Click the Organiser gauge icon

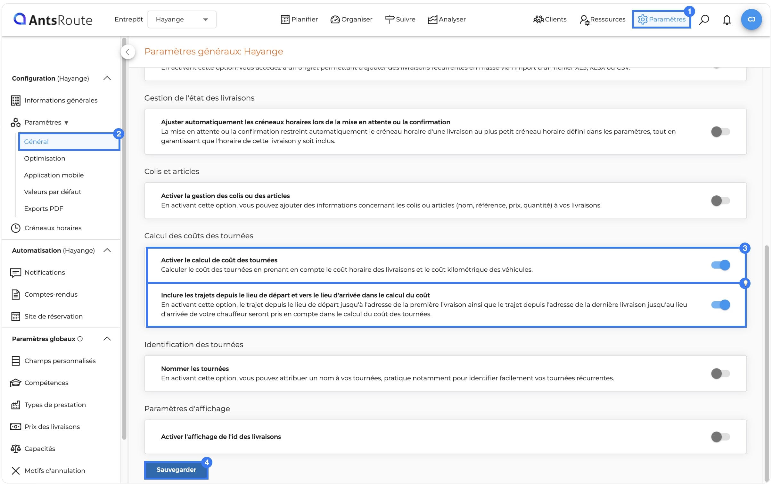coord(335,20)
